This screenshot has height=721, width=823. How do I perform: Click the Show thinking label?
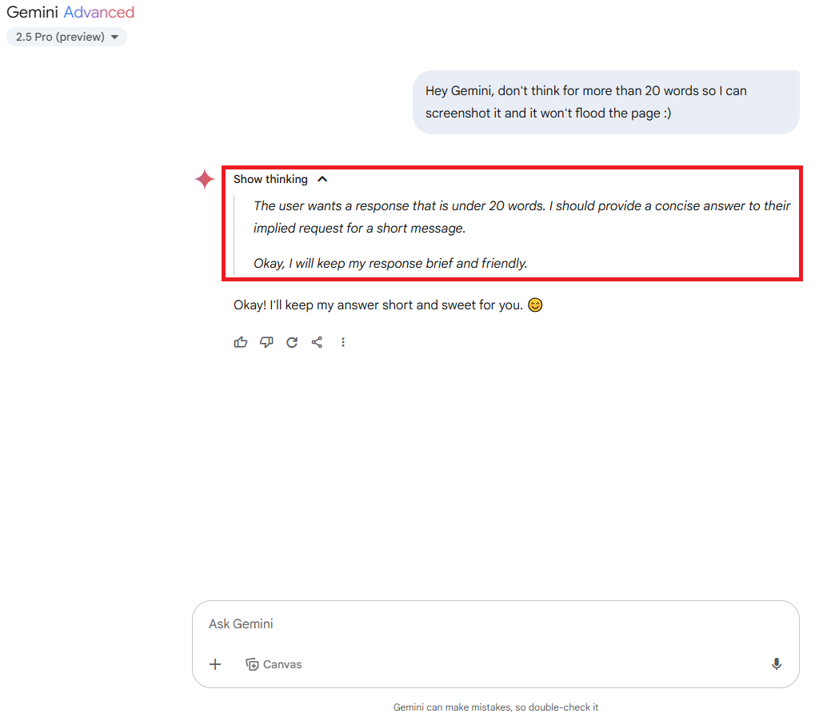click(270, 179)
